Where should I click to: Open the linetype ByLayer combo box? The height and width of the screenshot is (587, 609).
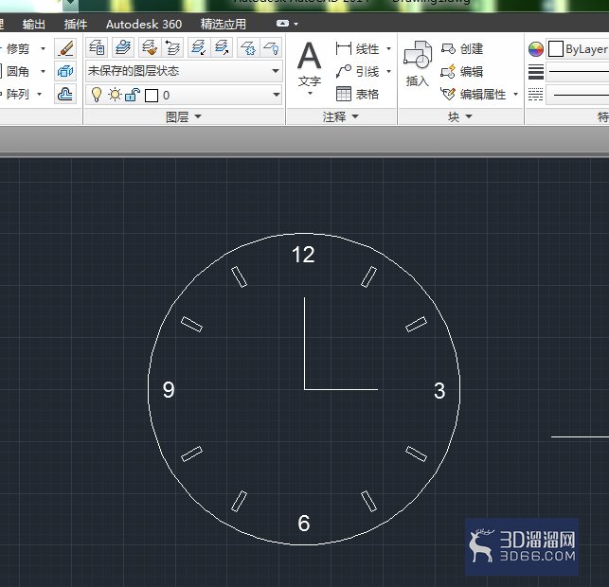[x=578, y=95]
